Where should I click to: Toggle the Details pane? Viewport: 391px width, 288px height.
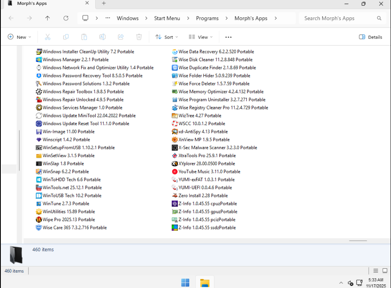pyautogui.click(x=370, y=37)
